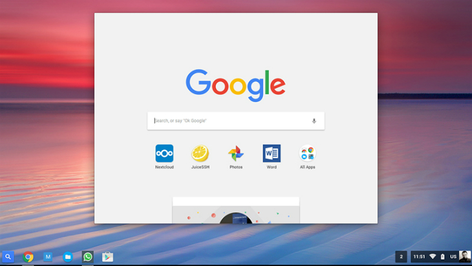Launch JuiceSSH from the launcher
The height and width of the screenshot is (266, 472).
(x=200, y=153)
